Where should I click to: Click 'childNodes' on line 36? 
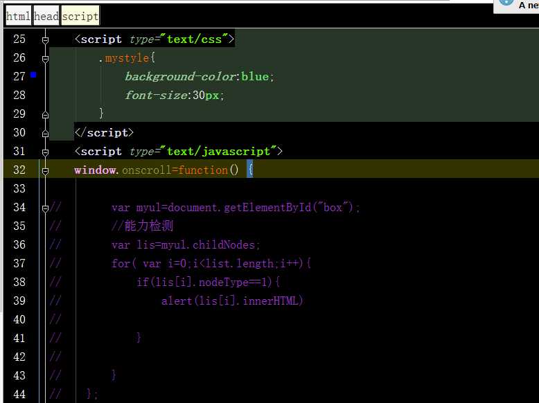pos(224,244)
